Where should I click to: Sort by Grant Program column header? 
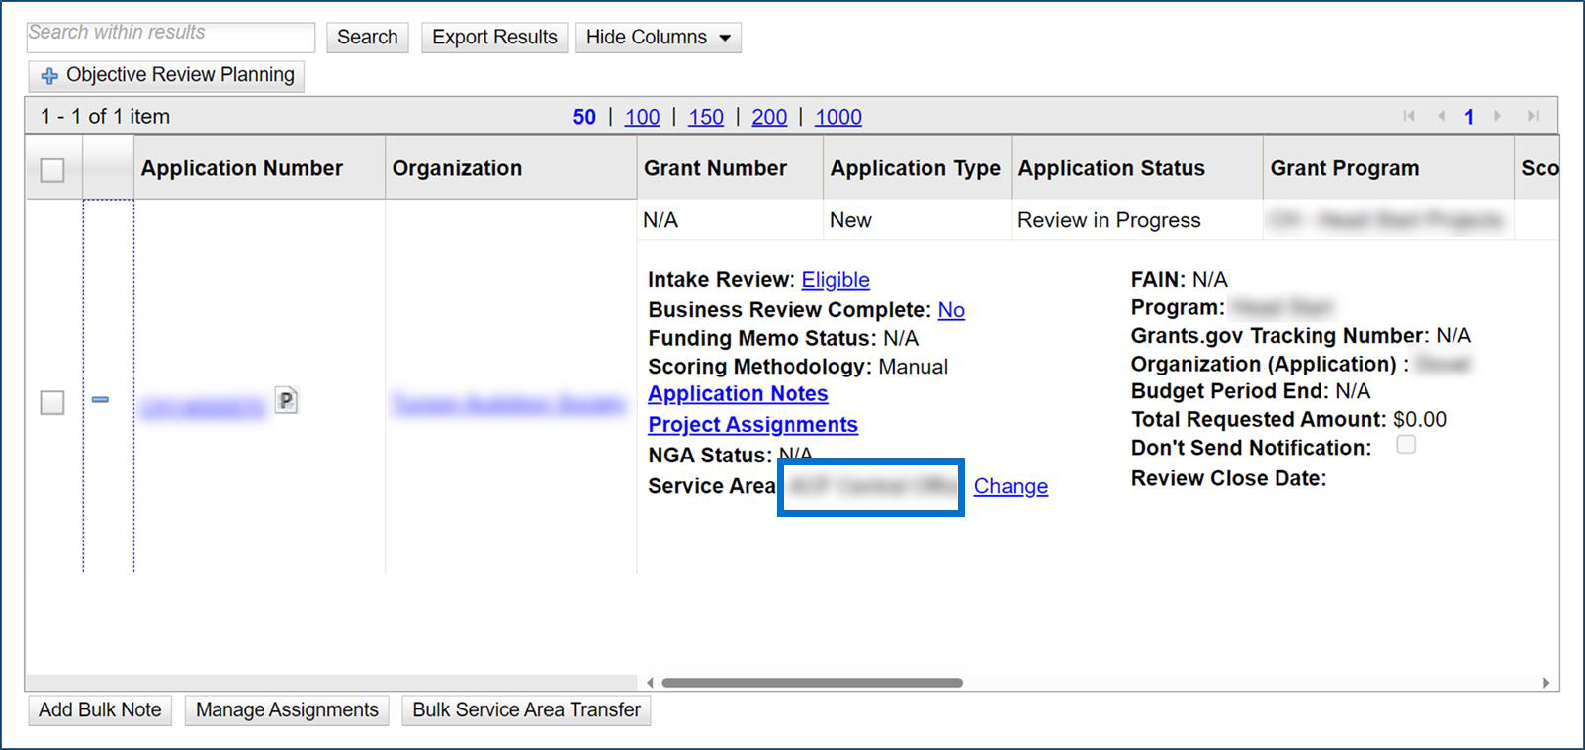click(1344, 168)
